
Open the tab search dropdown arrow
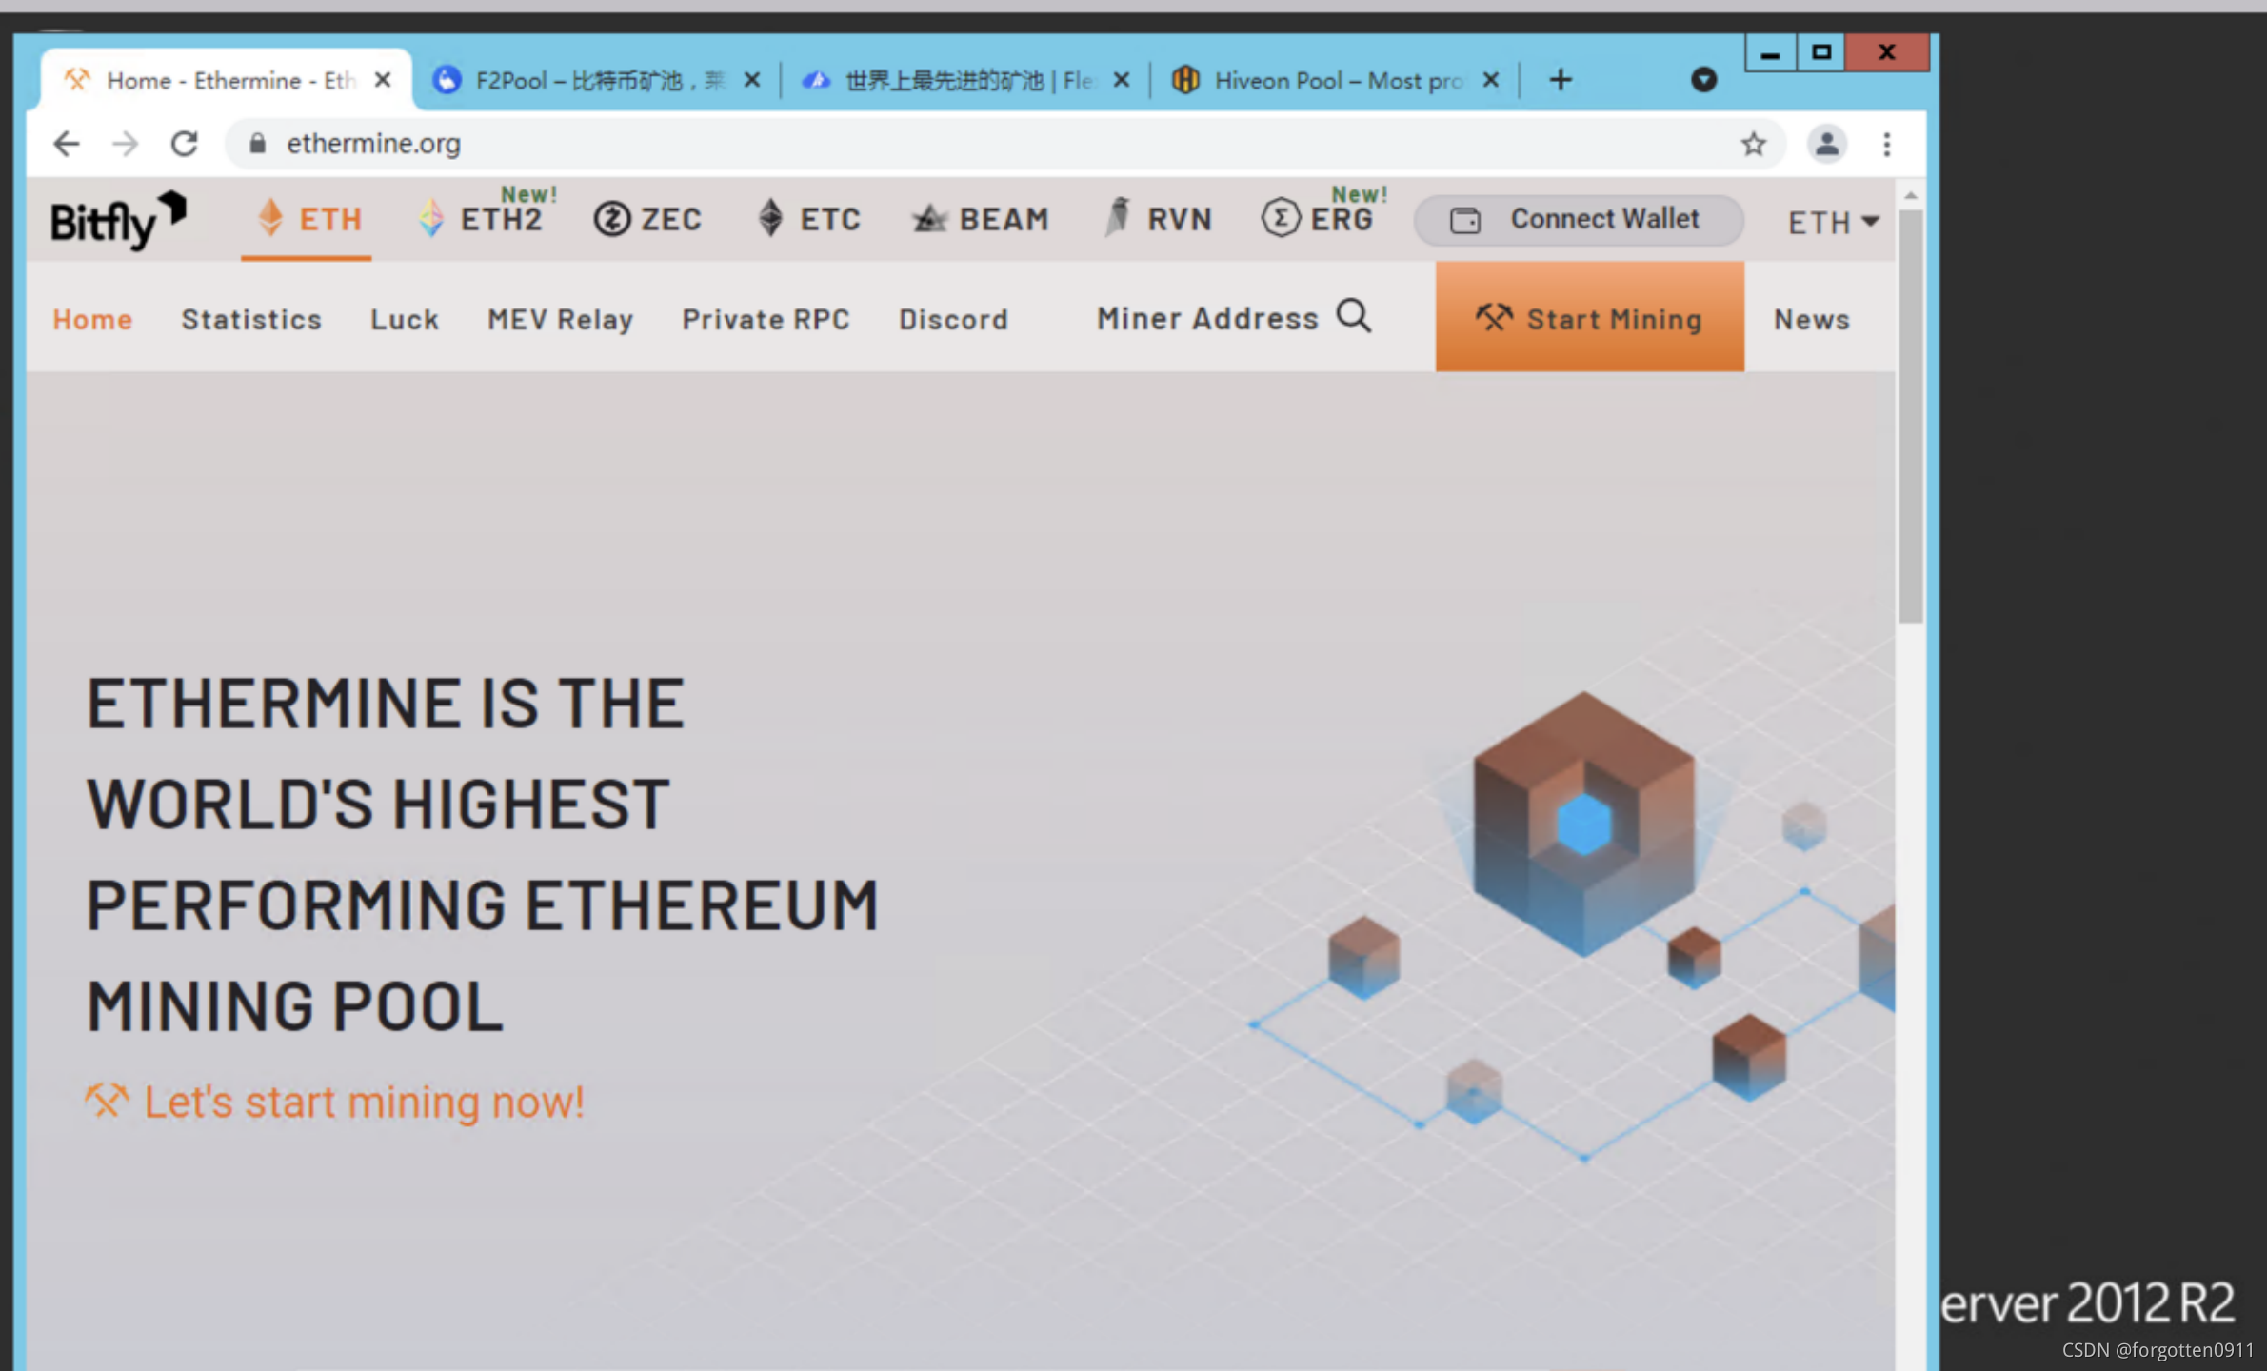click(1703, 80)
